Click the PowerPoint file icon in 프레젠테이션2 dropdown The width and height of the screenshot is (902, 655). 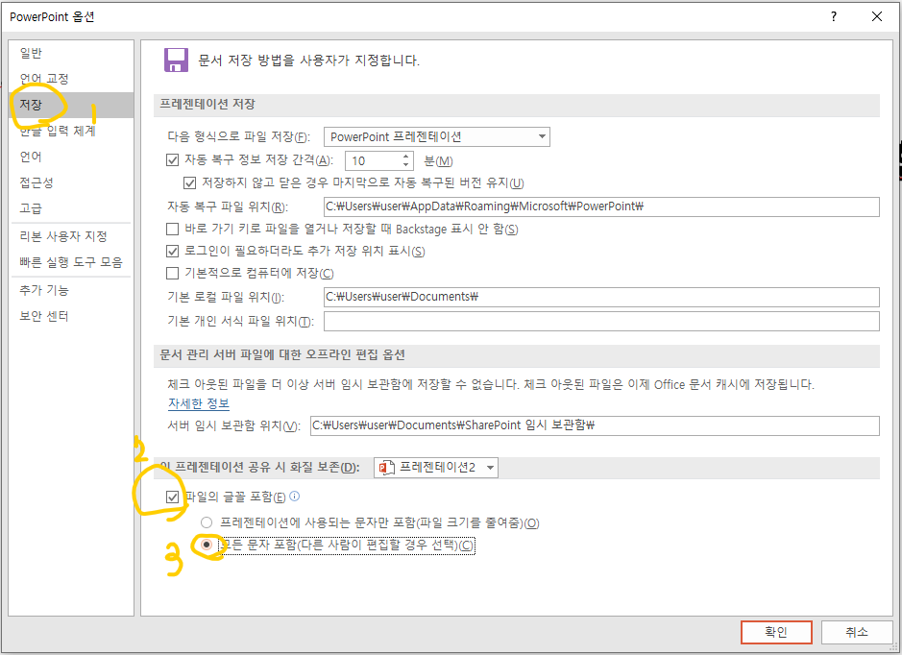click(x=386, y=468)
